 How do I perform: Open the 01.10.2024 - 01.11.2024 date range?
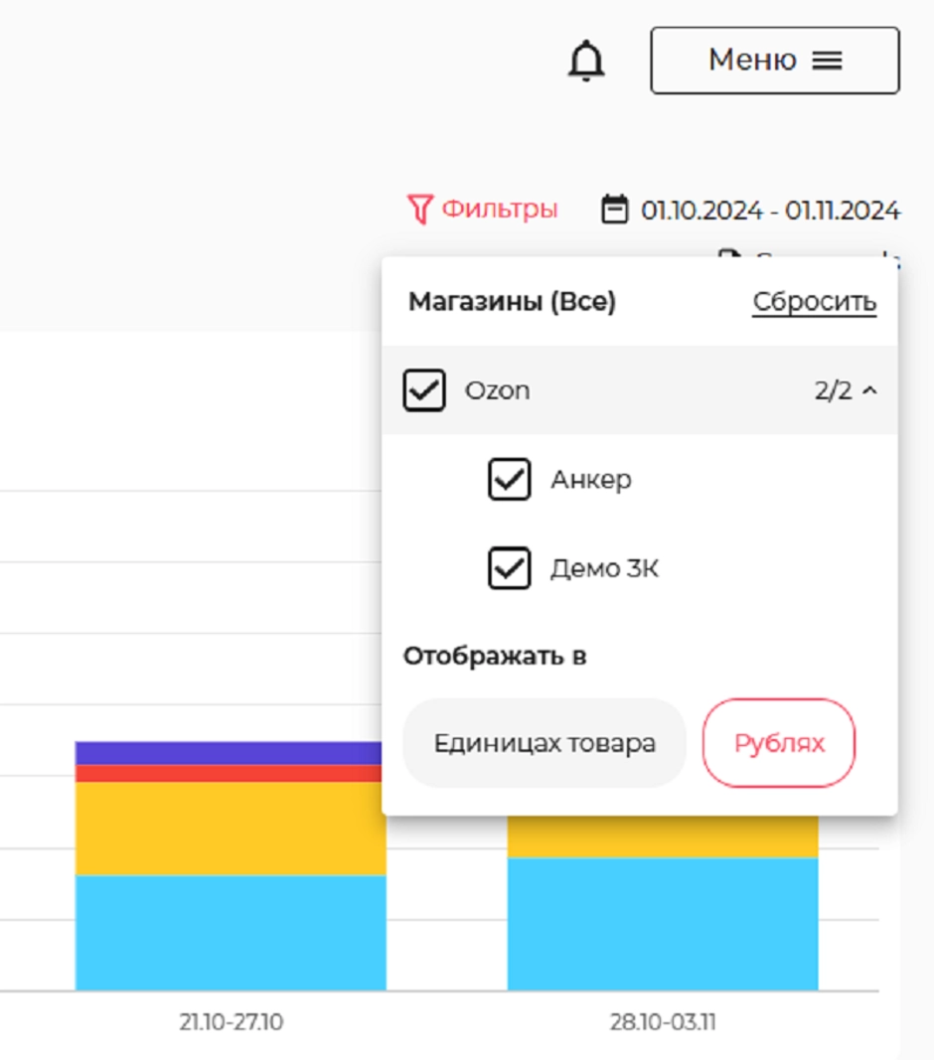click(770, 211)
